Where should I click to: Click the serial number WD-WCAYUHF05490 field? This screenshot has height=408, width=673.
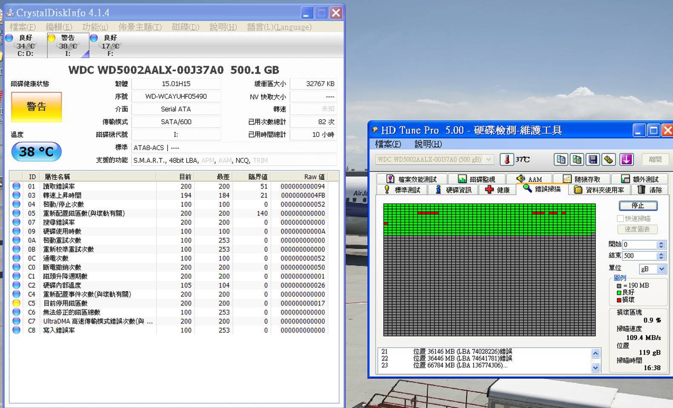tap(176, 97)
